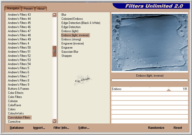192x135 pixels.
Task: Click the Emboss slider handle
Action: click(169, 90)
